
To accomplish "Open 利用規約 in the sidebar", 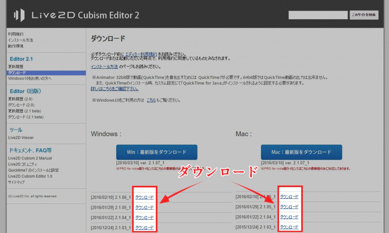I will coord(16,34).
